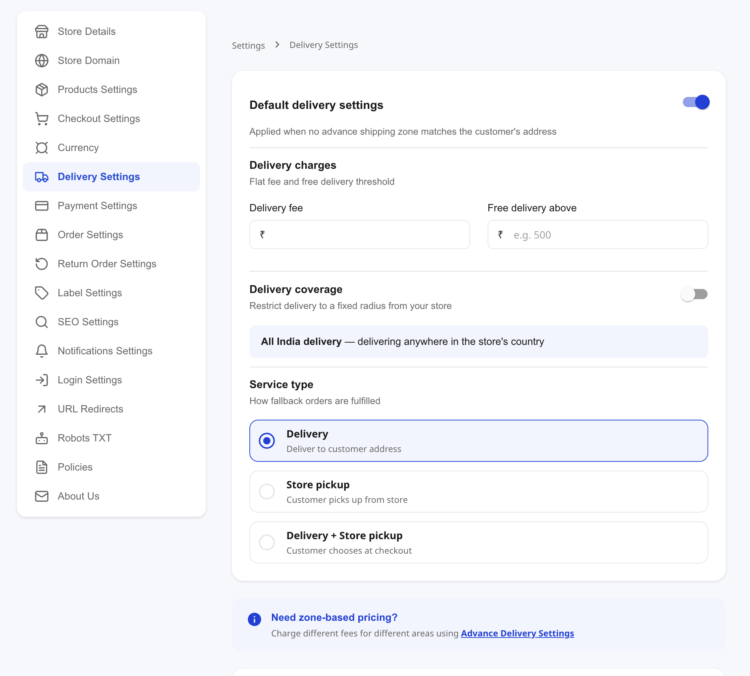Click the delivery truck icon in sidebar
Viewport: 750px width, 676px height.
pos(42,177)
